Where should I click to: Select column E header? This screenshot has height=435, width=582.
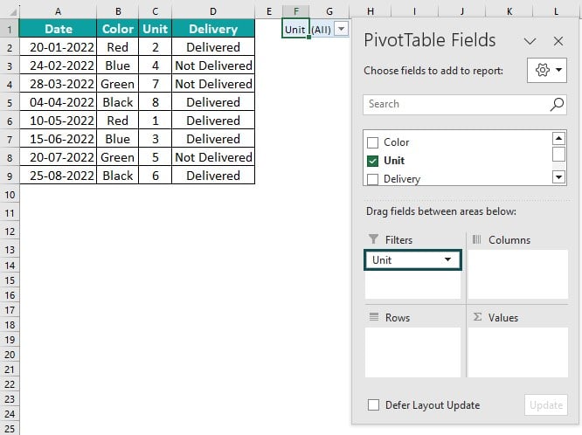coord(269,11)
